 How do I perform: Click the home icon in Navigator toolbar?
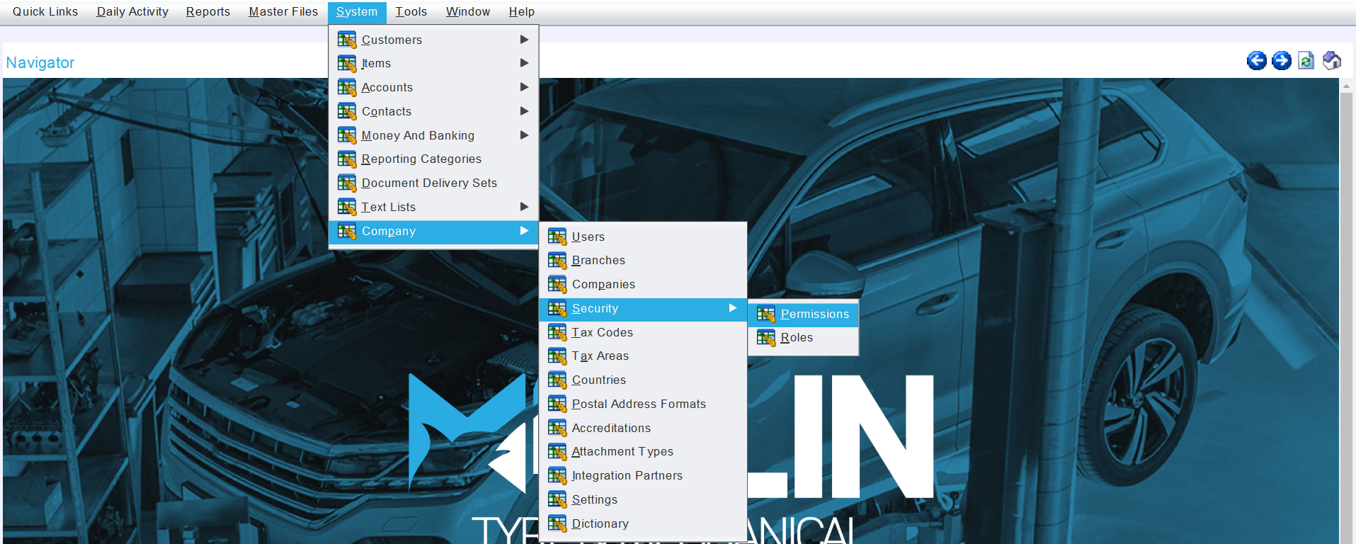coord(1332,61)
